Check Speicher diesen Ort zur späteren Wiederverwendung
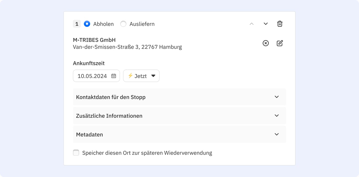359x177 pixels. pyautogui.click(x=76, y=153)
